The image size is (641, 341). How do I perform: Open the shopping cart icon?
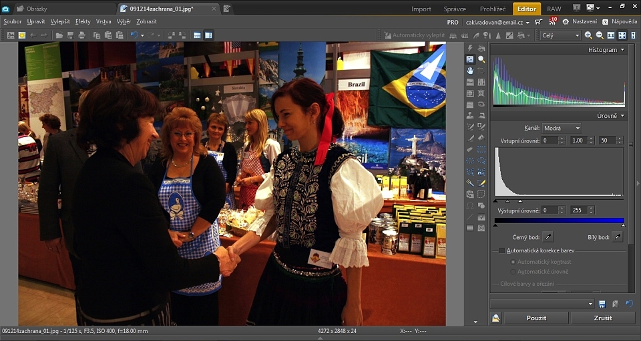pyautogui.click(x=538, y=22)
